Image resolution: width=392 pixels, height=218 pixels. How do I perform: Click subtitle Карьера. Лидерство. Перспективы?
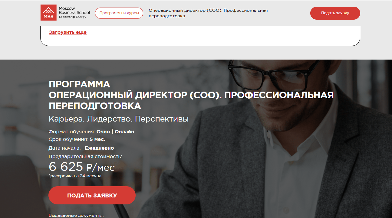tap(119, 119)
